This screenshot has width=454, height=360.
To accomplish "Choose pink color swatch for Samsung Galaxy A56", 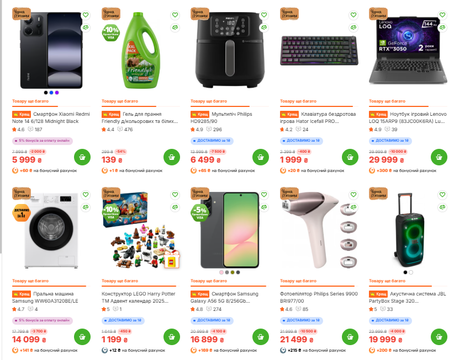I will [221, 272].
